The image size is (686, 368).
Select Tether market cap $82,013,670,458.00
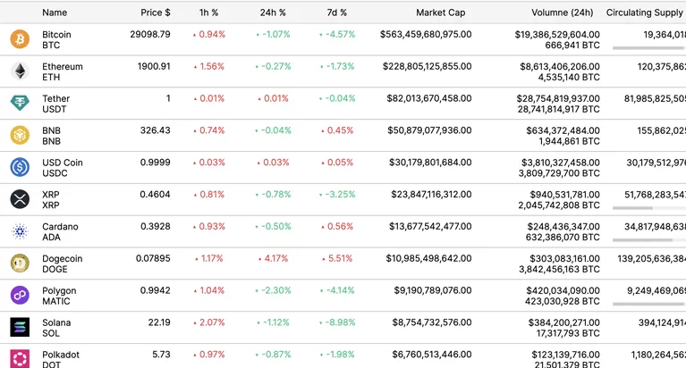(x=429, y=98)
